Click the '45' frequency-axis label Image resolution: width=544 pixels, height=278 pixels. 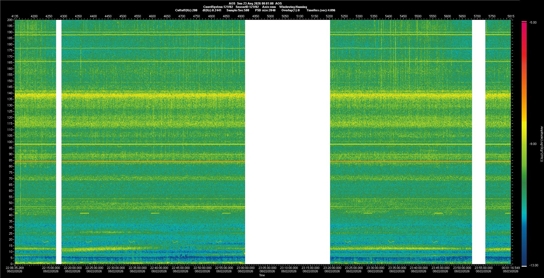coord(11,209)
